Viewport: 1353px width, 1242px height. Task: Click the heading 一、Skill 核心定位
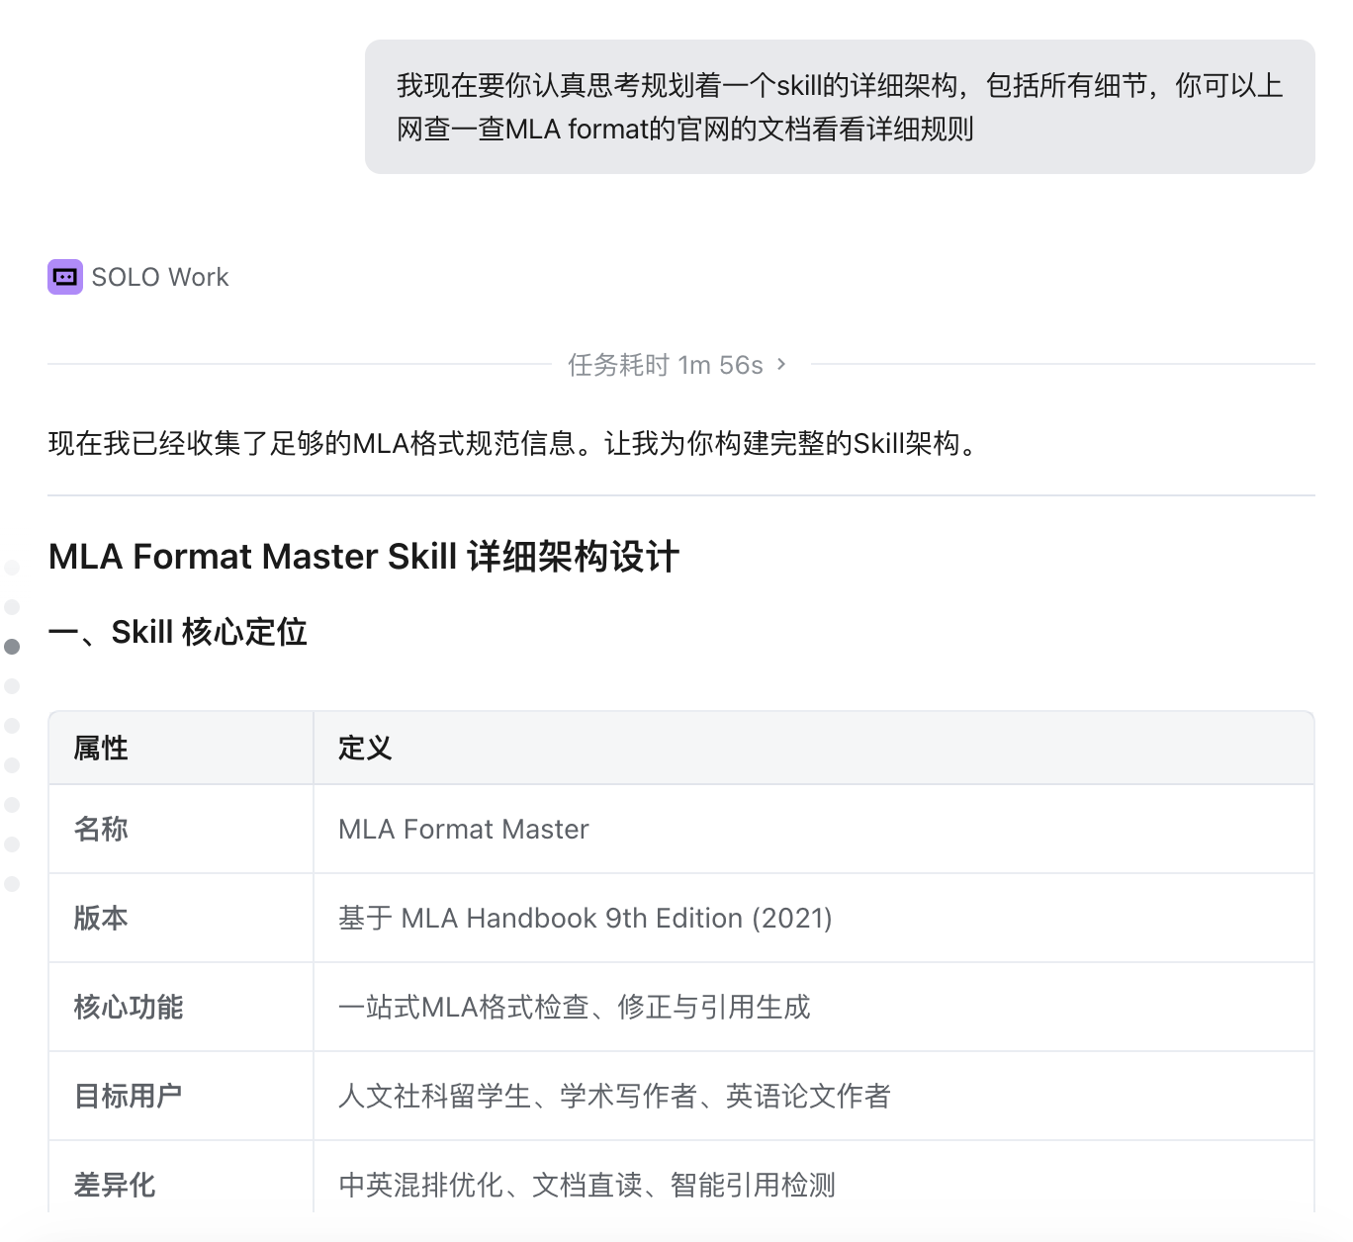[177, 632]
